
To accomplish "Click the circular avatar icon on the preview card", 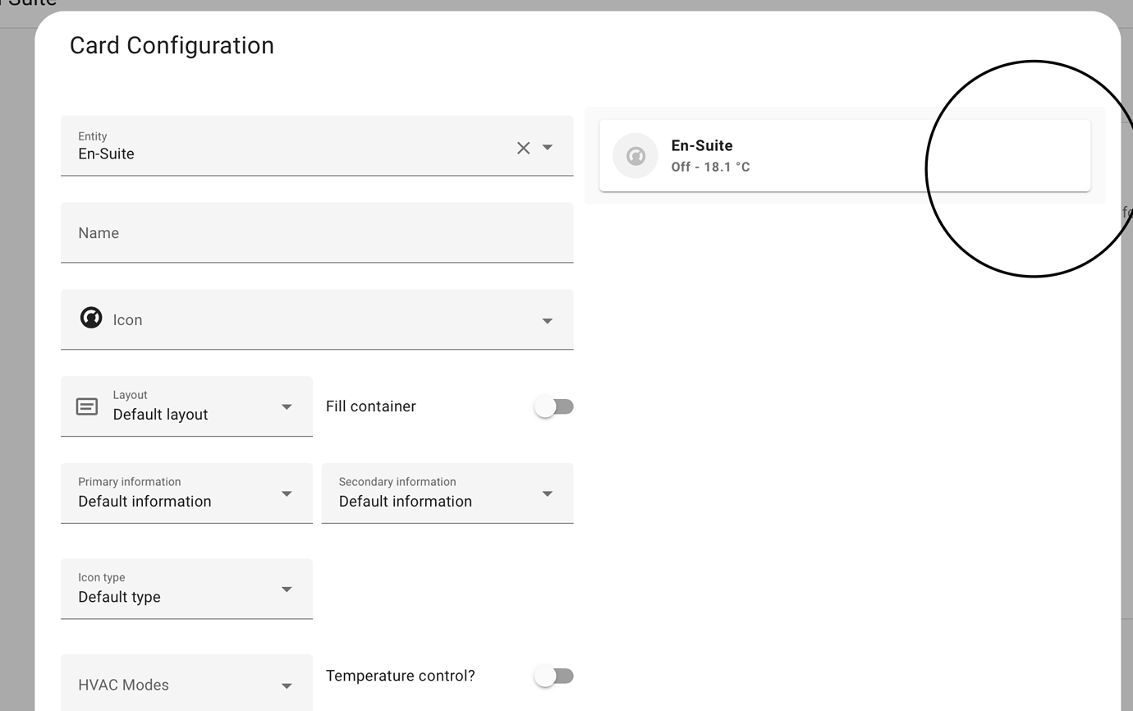I will (635, 155).
